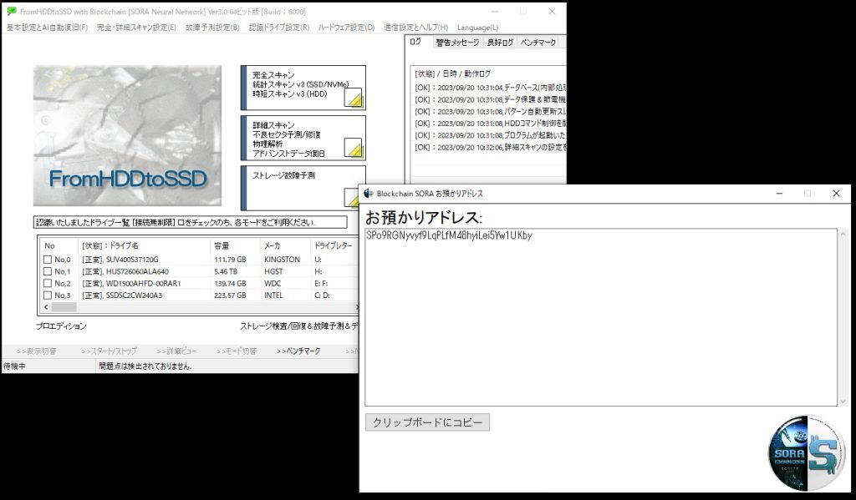The height and width of the screenshot is (500, 856).
Task: Start the 詳細スキャン mode button
Action: (x=303, y=139)
